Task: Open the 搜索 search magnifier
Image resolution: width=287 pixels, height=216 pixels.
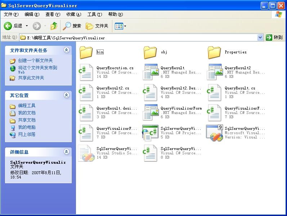Action: [x=72, y=26]
